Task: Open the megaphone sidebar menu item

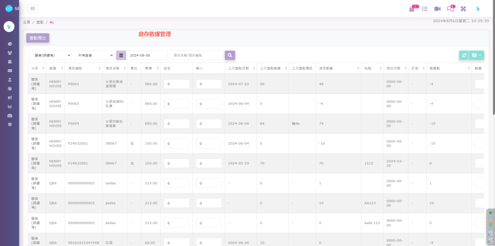Action: click(x=10, y=97)
